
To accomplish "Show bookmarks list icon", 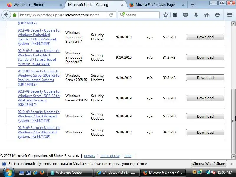I will (175, 15).
